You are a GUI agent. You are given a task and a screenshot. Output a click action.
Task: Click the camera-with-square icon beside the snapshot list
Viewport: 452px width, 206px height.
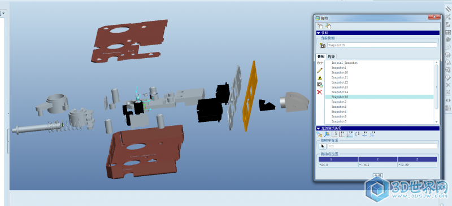[x=320, y=85]
